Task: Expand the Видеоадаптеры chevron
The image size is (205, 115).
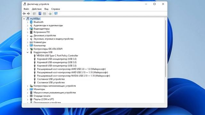Action: [28, 29]
